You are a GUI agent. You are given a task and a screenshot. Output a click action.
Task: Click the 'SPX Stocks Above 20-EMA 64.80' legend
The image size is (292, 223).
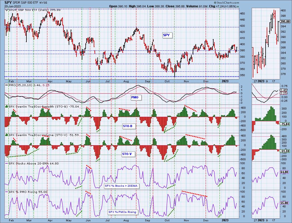tap(34, 163)
